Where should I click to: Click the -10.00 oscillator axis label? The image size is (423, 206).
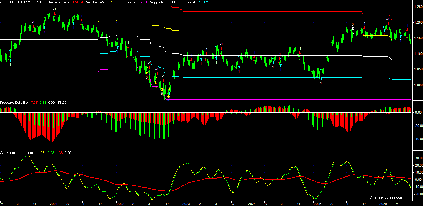(x=418, y=187)
